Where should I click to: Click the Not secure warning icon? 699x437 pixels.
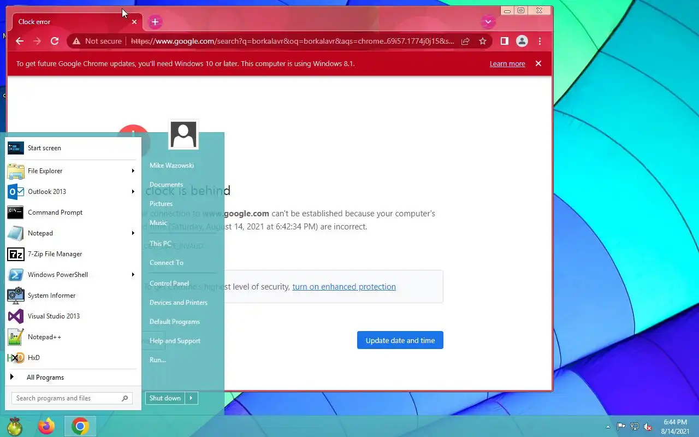pos(76,41)
